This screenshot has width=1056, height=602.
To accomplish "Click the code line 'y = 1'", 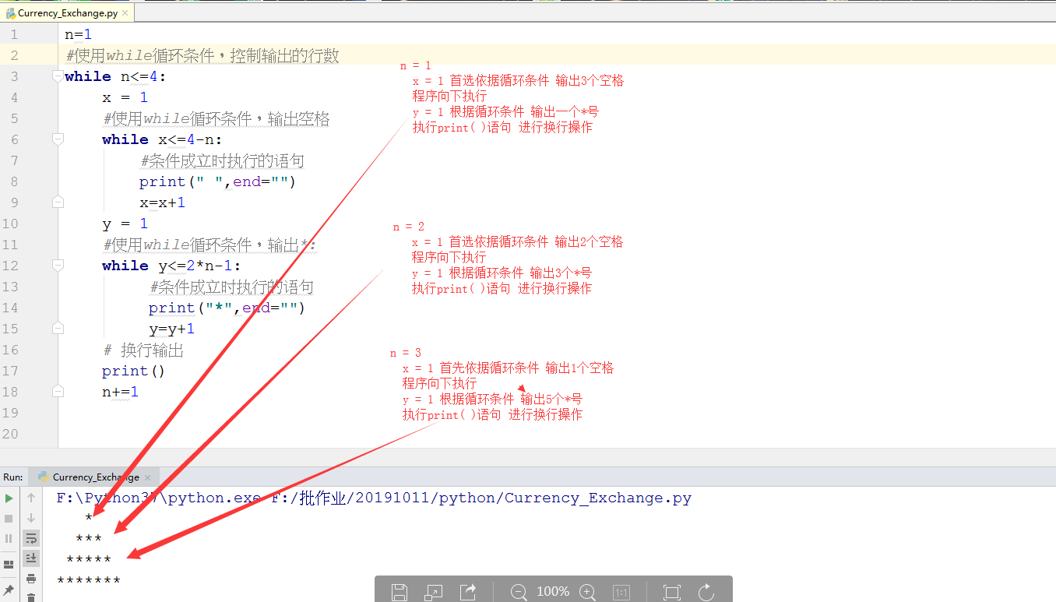I will pyautogui.click(x=125, y=224).
